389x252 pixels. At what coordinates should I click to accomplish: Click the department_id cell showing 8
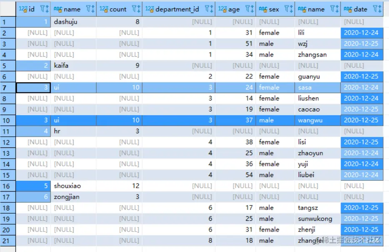tap(179, 241)
